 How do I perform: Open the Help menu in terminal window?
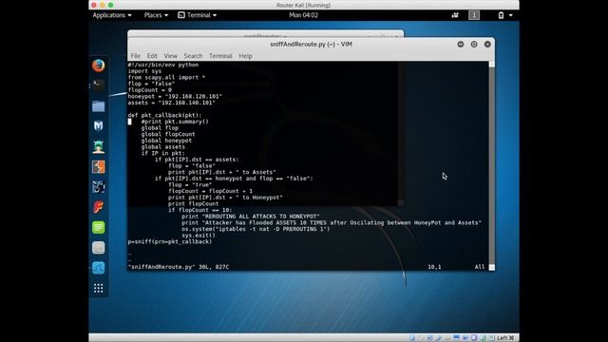tap(245, 56)
